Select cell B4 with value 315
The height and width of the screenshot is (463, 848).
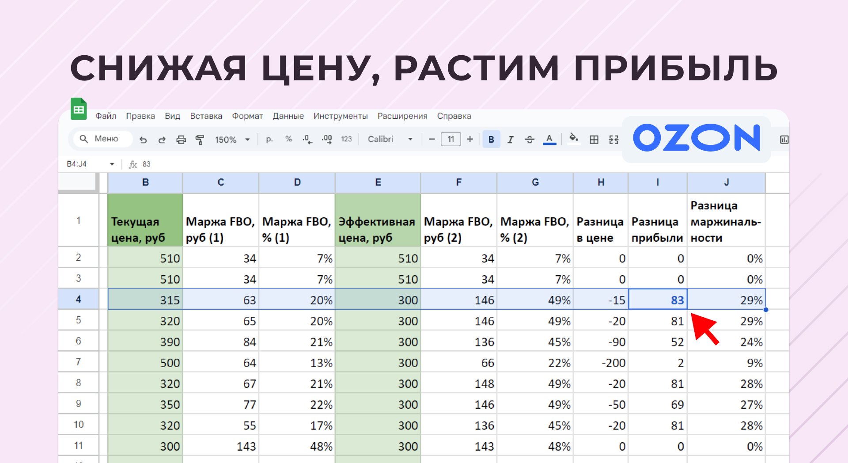[x=145, y=300]
